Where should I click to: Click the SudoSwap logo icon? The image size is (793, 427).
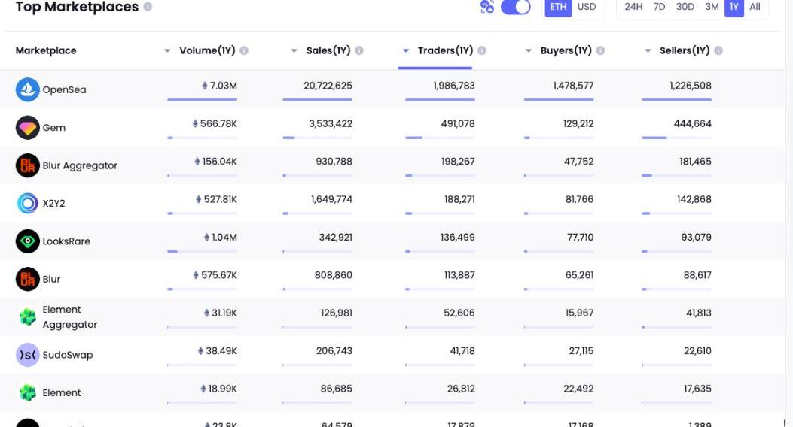click(27, 355)
